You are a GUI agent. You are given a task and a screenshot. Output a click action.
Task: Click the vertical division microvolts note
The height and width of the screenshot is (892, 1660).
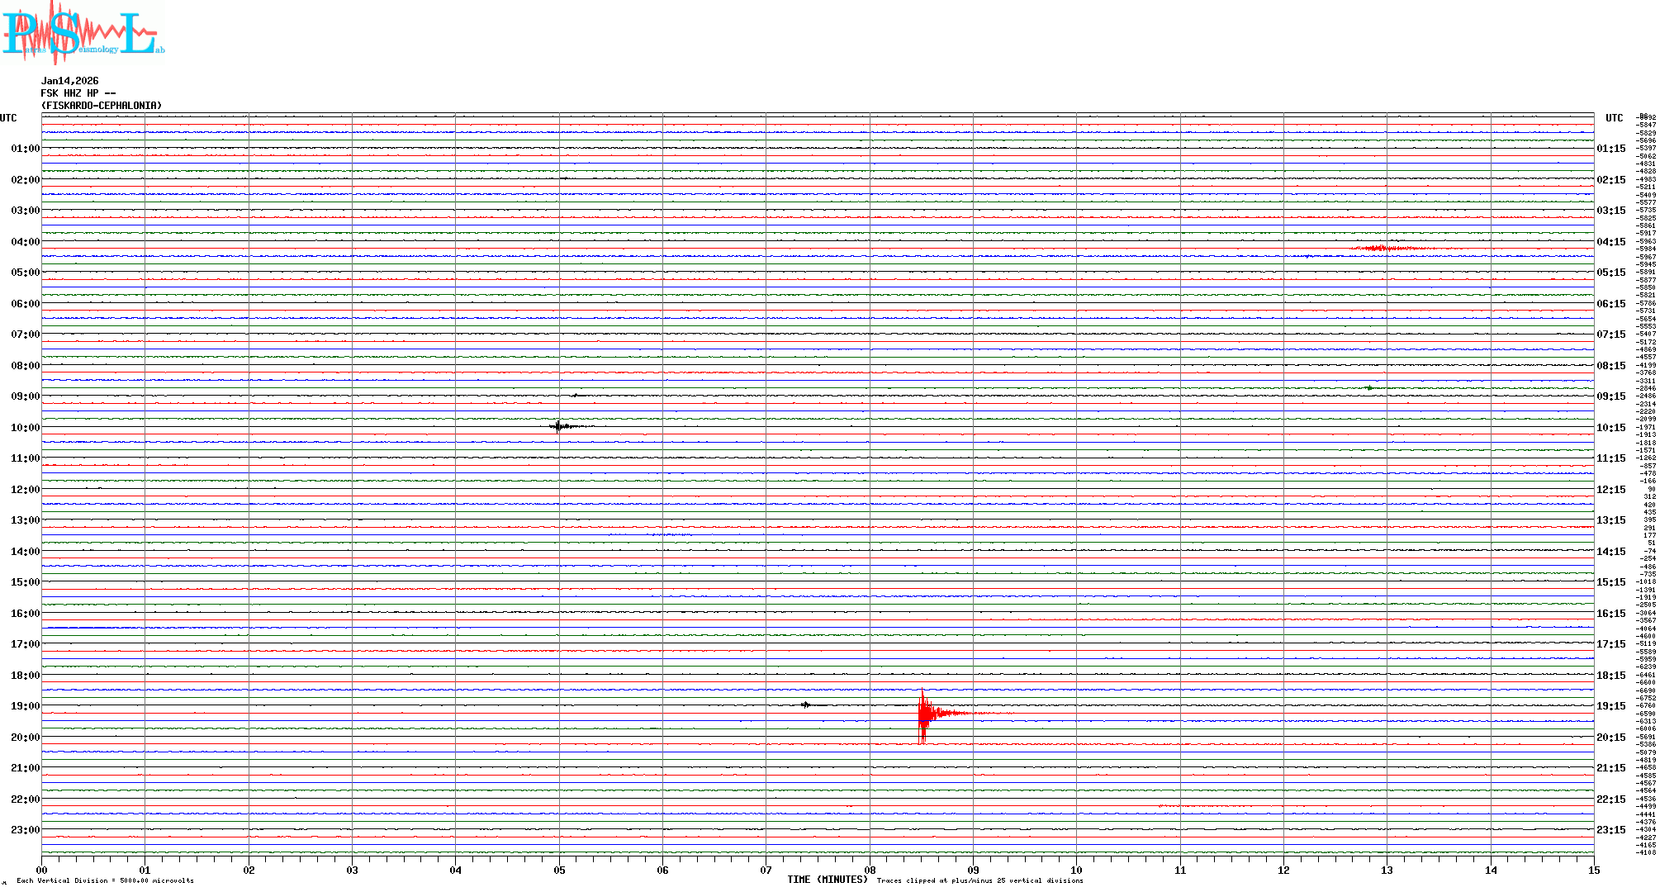(x=105, y=880)
